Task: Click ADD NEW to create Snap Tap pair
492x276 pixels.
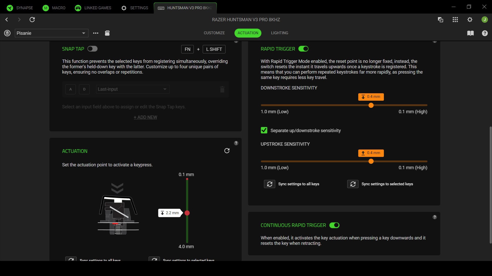Action: [145, 117]
